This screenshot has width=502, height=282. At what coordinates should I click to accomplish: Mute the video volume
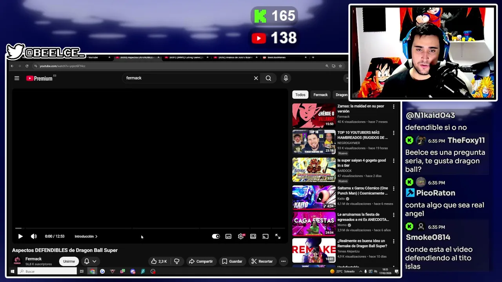pos(34,237)
